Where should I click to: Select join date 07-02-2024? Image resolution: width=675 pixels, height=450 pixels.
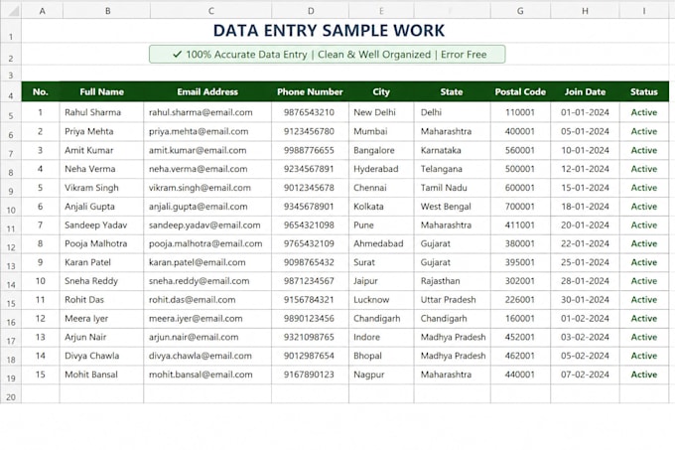[585, 375]
